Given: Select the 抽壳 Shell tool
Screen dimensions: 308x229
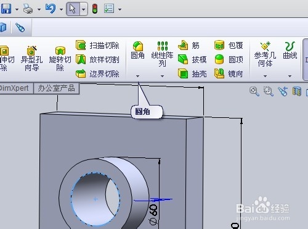Looking at the screenshot, I should [192, 73].
